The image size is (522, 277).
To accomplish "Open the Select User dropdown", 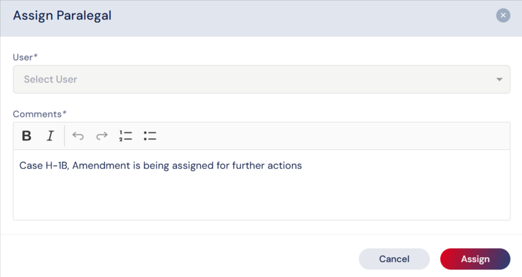I will coord(261,80).
